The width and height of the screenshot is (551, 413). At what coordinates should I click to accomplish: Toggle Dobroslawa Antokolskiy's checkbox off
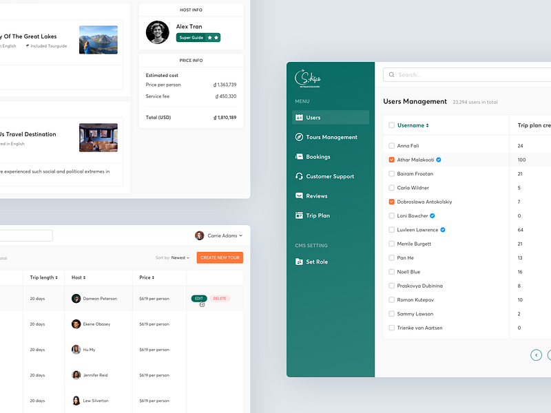tap(391, 202)
